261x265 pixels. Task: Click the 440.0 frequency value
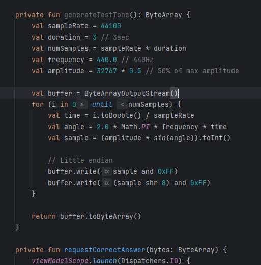pos(107,60)
